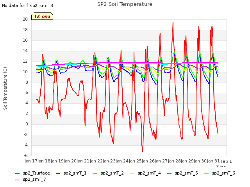
Task: Toggle the sp2_smT_4 legend entry
Action: pos(145,173)
